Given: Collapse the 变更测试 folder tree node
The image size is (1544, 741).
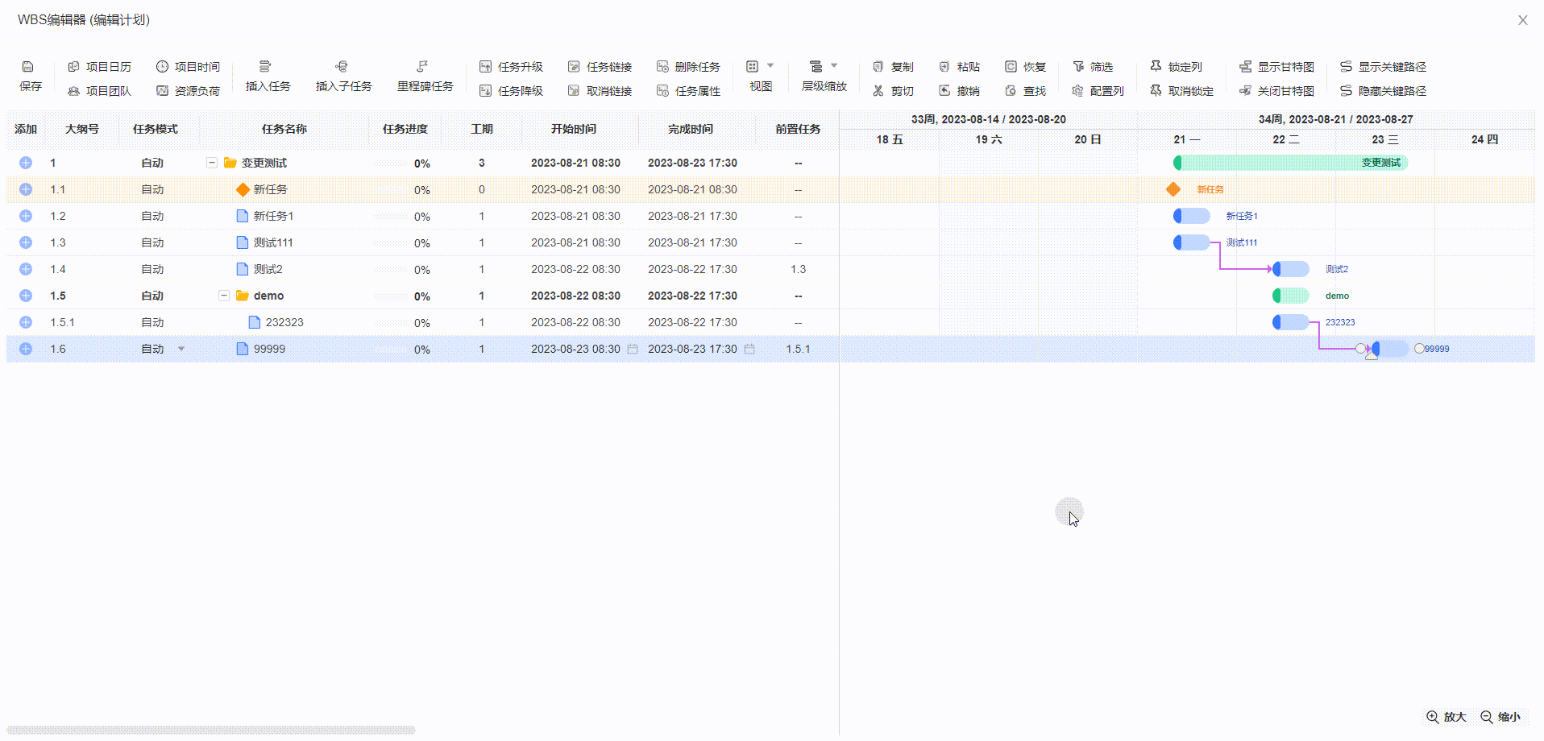Looking at the screenshot, I should coord(212,163).
